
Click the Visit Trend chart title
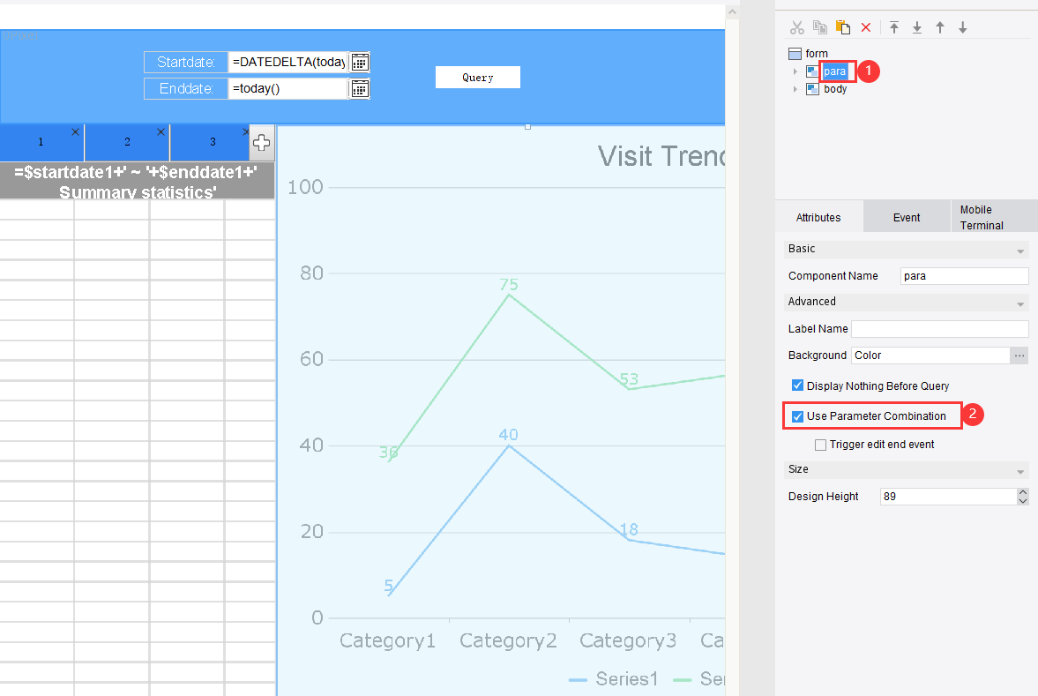tap(661, 156)
